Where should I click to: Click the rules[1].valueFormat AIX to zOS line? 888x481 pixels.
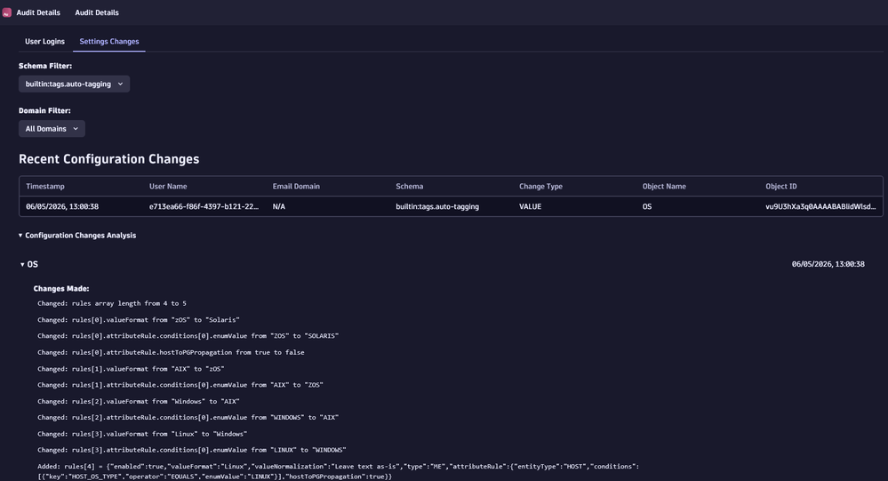pyautogui.click(x=131, y=369)
